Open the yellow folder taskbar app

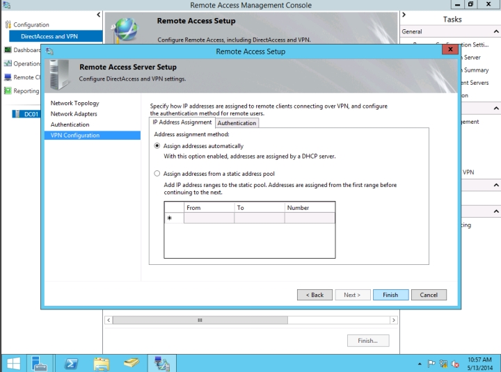(x=132, y=363)
